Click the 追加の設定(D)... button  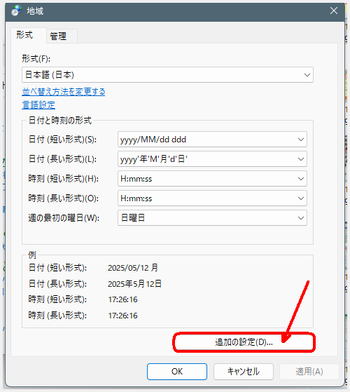(244, 342)
